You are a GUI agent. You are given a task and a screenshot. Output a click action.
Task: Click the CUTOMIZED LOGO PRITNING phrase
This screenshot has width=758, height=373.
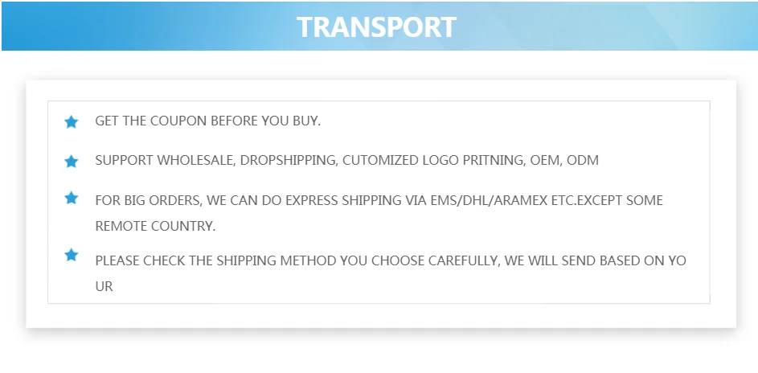pyautogui.click(x=432, y=160)
